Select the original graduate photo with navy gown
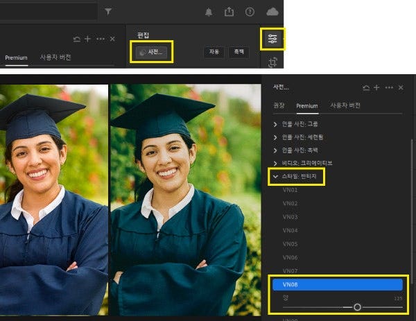This screenshot has height=321, width=416. [54, 200]
